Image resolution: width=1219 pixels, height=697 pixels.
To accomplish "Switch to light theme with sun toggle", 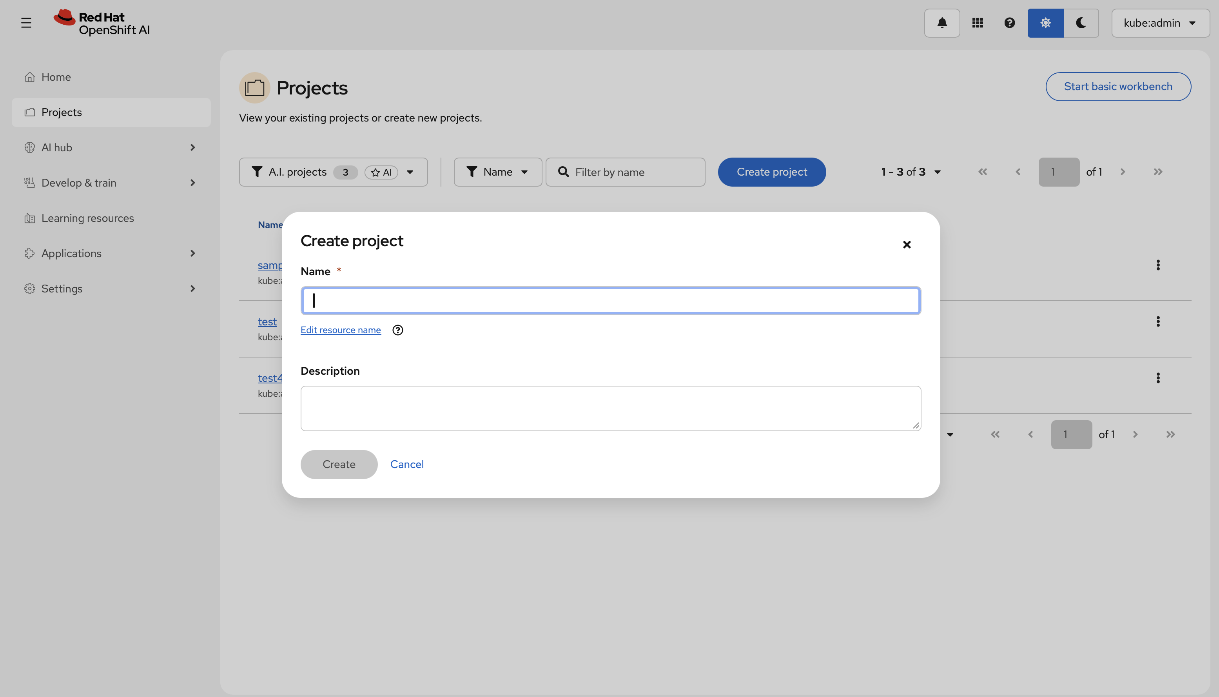I will click(1045, 23).
